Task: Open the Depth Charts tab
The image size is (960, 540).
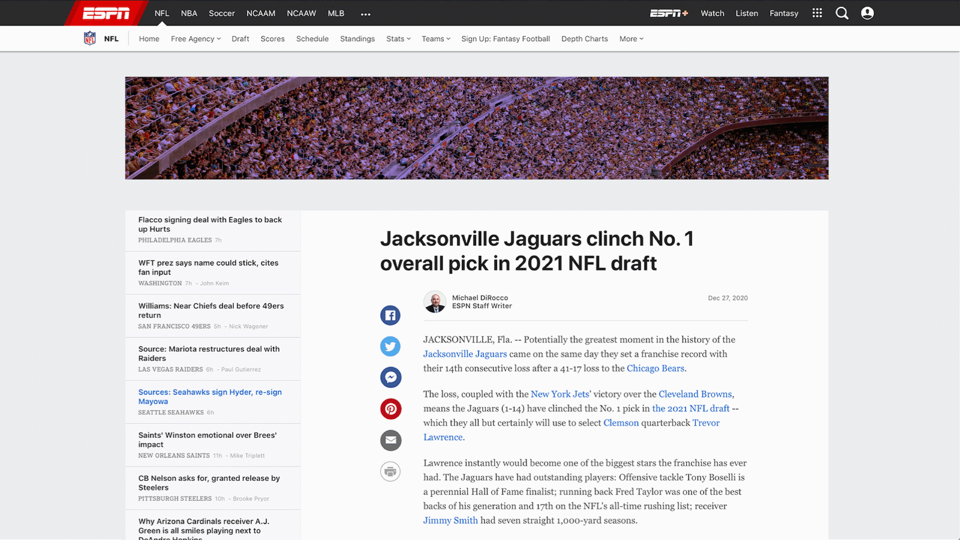Action: (584, 39)
